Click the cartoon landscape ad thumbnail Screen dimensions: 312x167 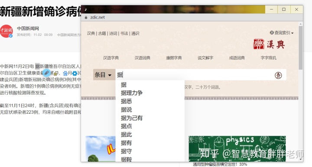tap(101, 148)
